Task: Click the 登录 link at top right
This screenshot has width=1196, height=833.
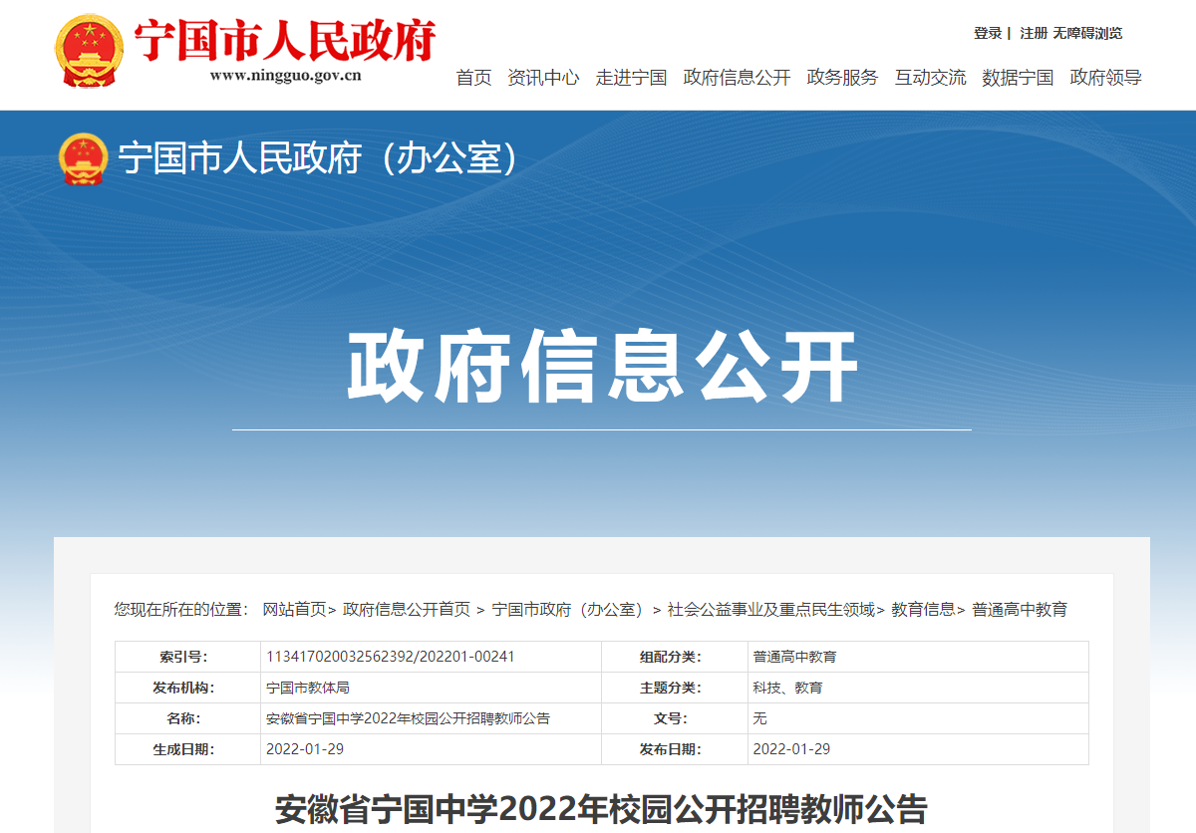Action: click(988, 33)
